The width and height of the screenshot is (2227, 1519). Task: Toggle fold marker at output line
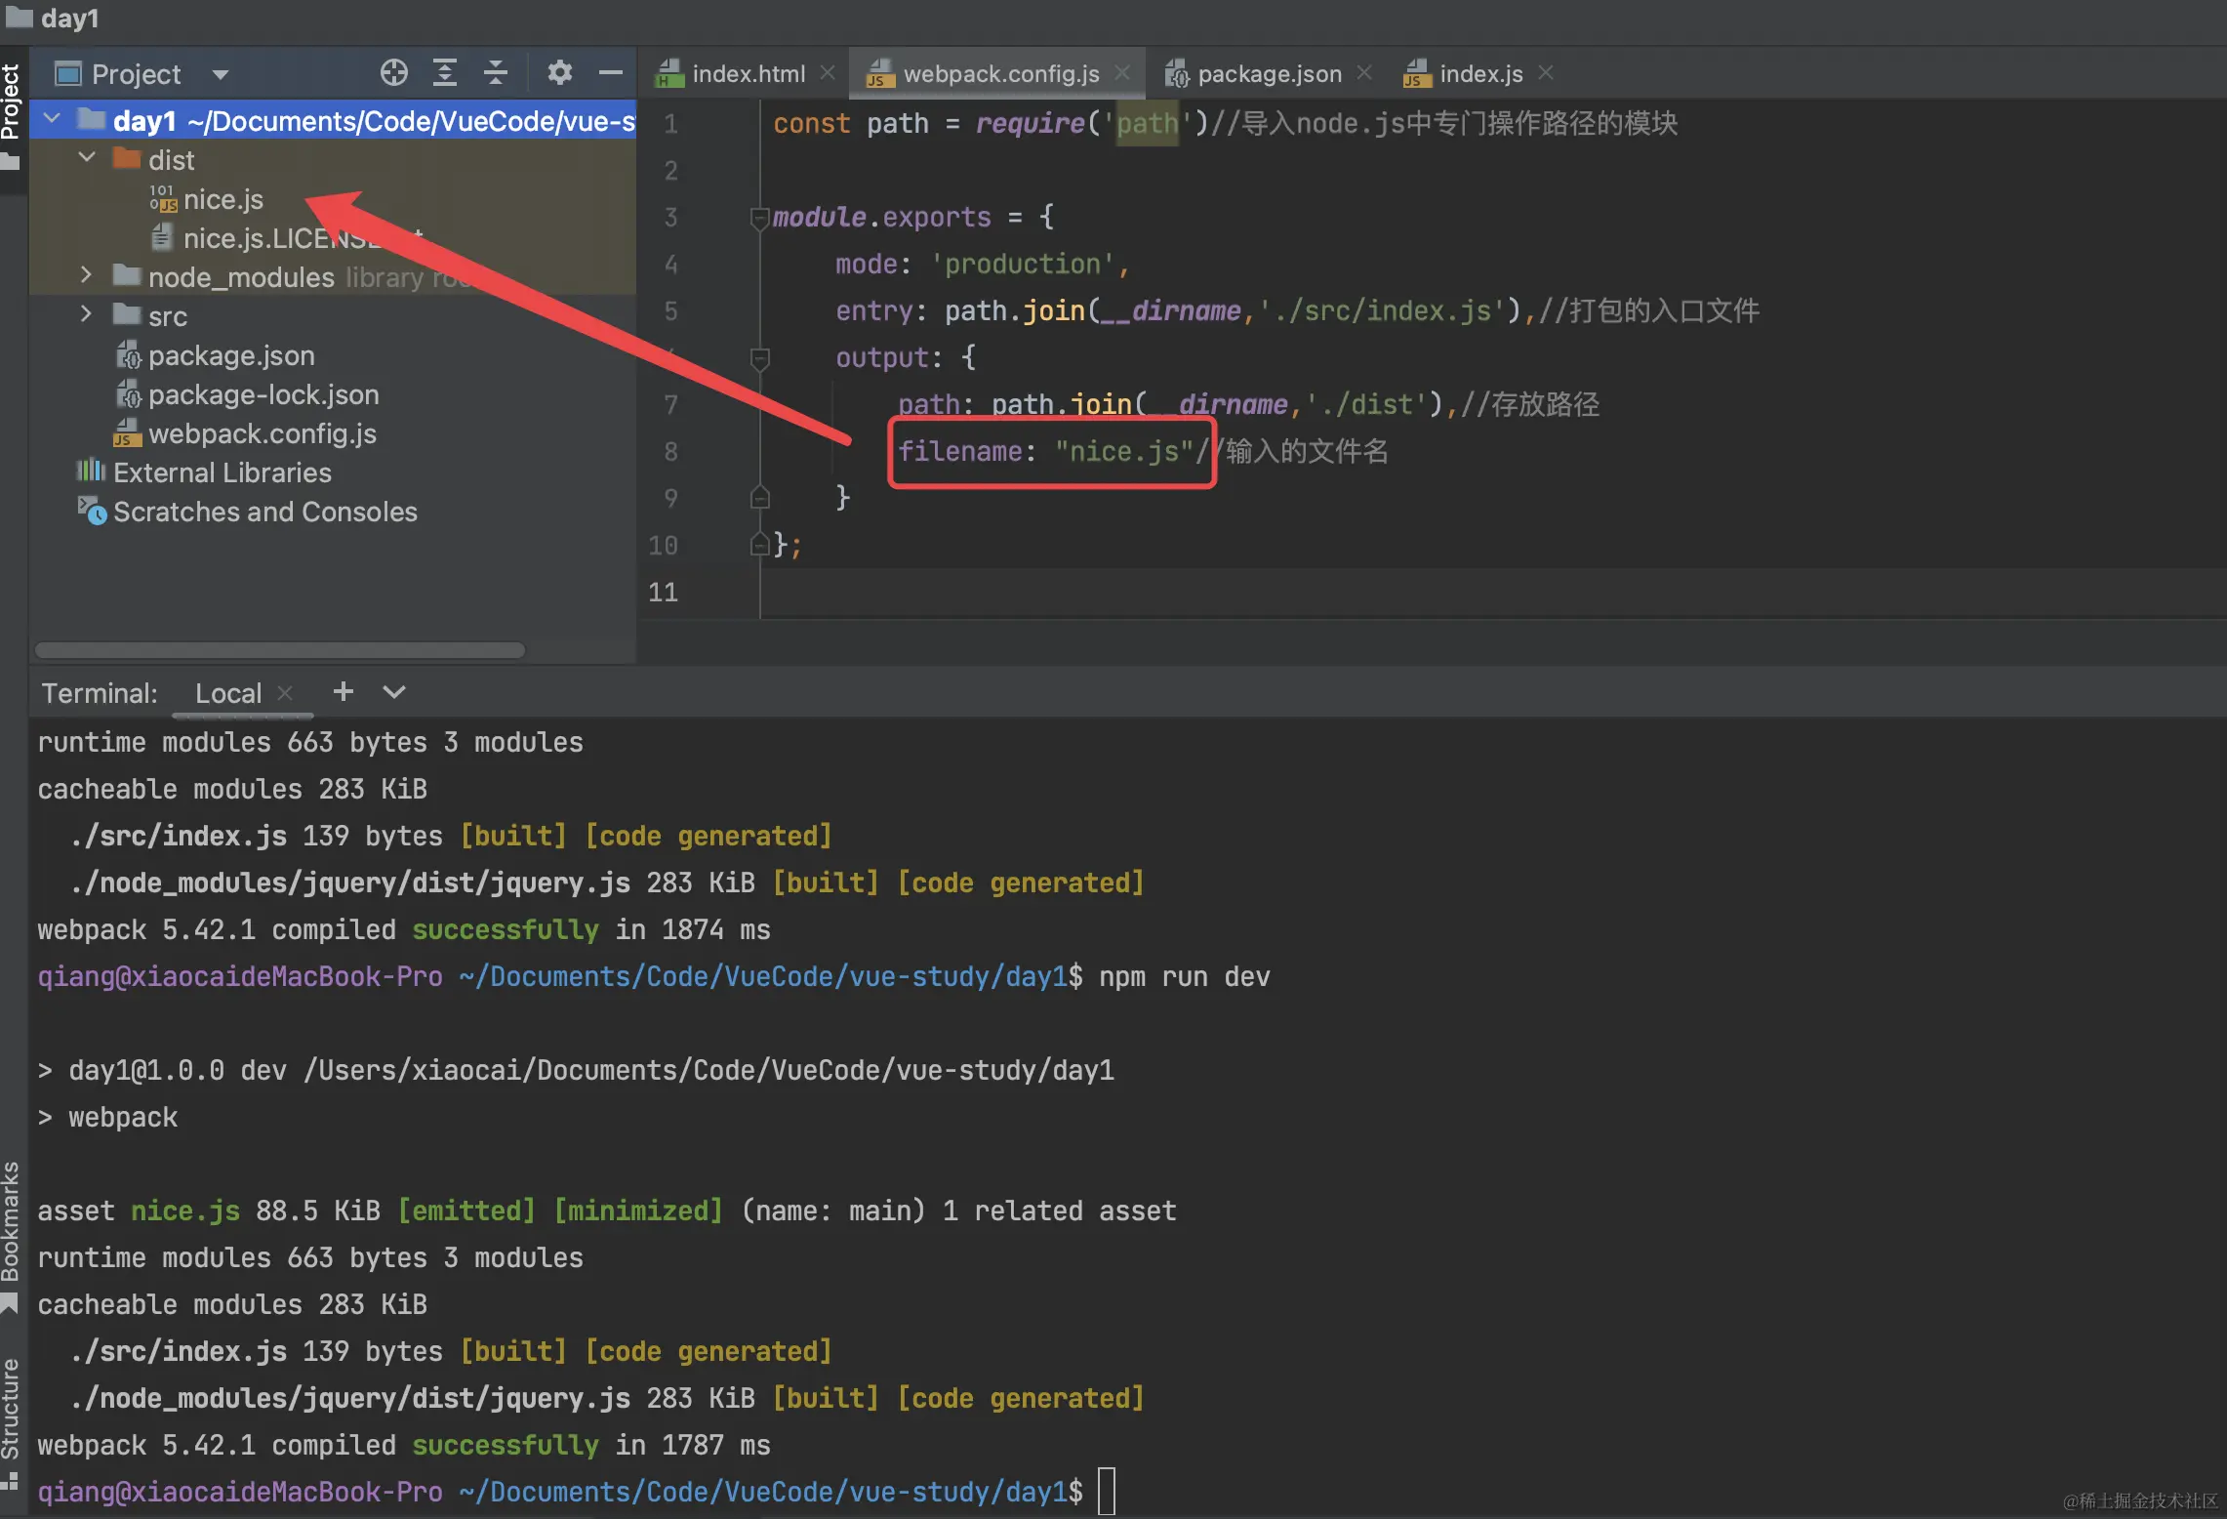[x=759, y=358]
